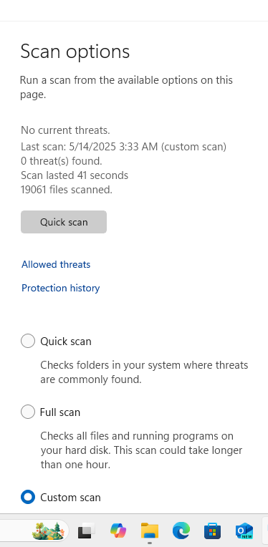
Task: Click the landscape search highlight icon
Action: [x=48, y=531]
